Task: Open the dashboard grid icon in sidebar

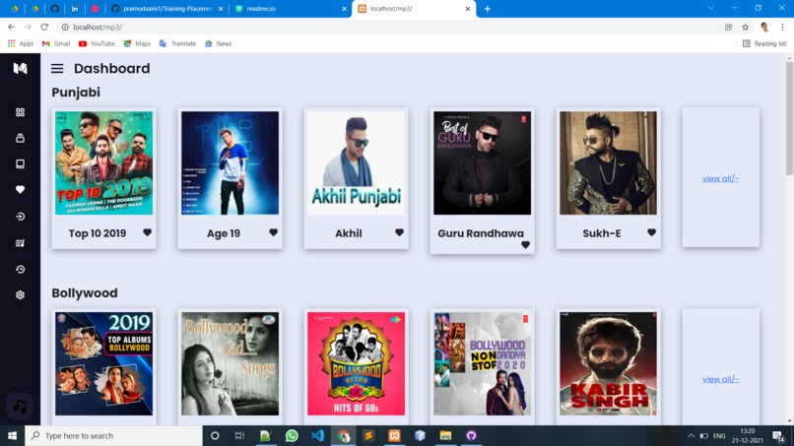Action: tap(21, 112)
